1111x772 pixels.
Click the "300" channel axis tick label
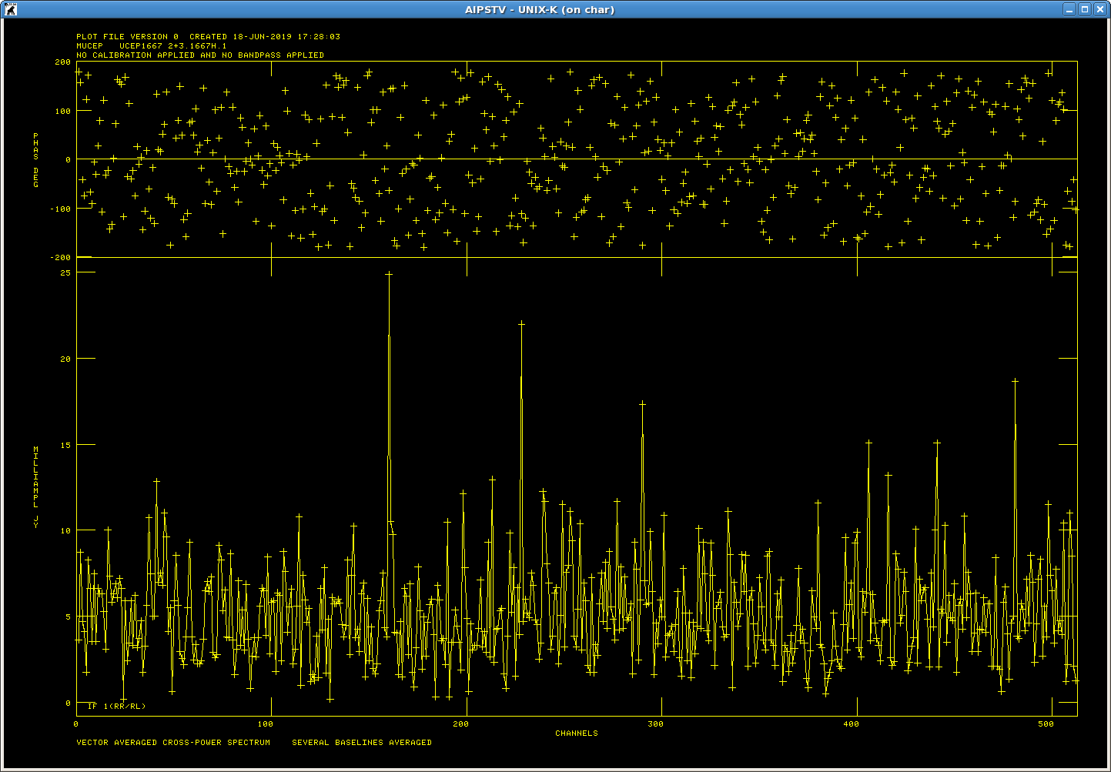[x=656, y=724]
